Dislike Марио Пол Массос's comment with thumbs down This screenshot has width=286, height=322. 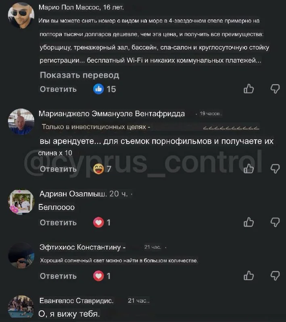[275, 89]
